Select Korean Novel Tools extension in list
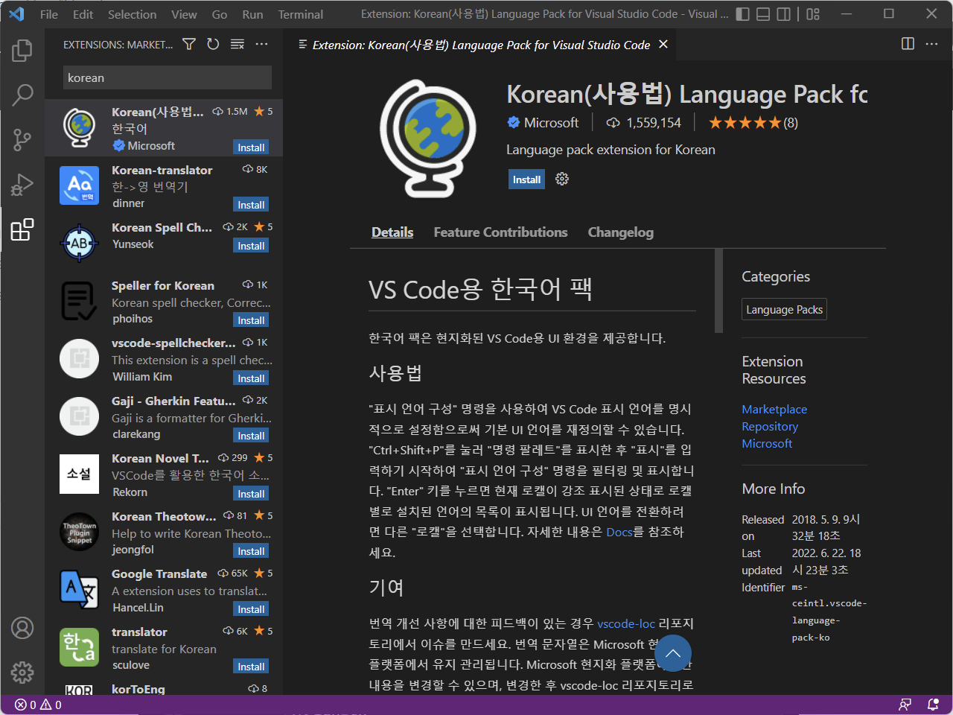953x715 pixels. tap(164, 475)
